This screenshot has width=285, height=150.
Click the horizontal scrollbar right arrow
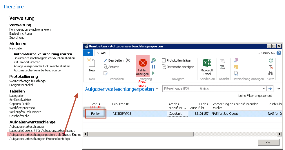[x=279, y=134]
